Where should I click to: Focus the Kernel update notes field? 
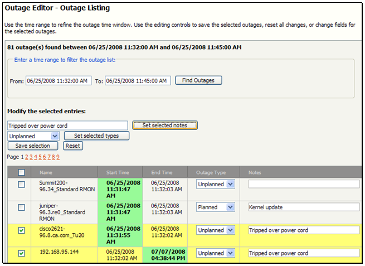(304, 207)
